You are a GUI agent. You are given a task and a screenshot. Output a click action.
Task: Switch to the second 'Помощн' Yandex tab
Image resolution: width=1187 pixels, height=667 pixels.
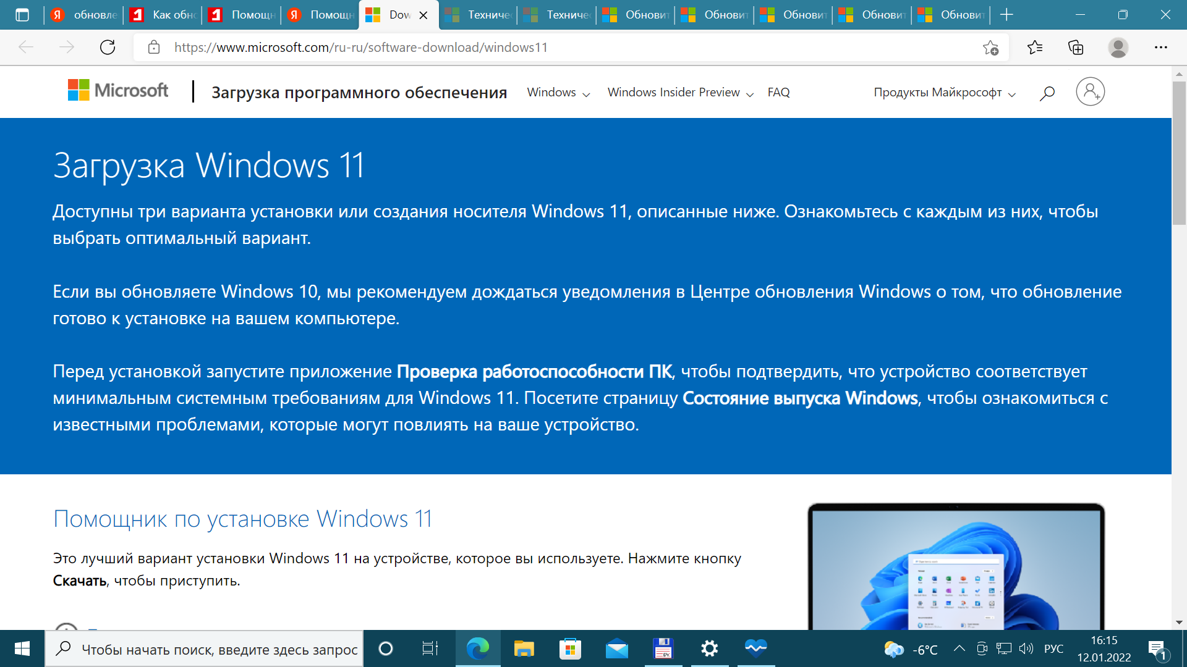click(320, 15)
